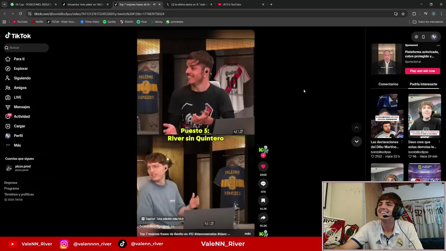Open Davo cree que estas derrotas thumbnail
Viewport: 446px width, 251px height.
point(424,116)
